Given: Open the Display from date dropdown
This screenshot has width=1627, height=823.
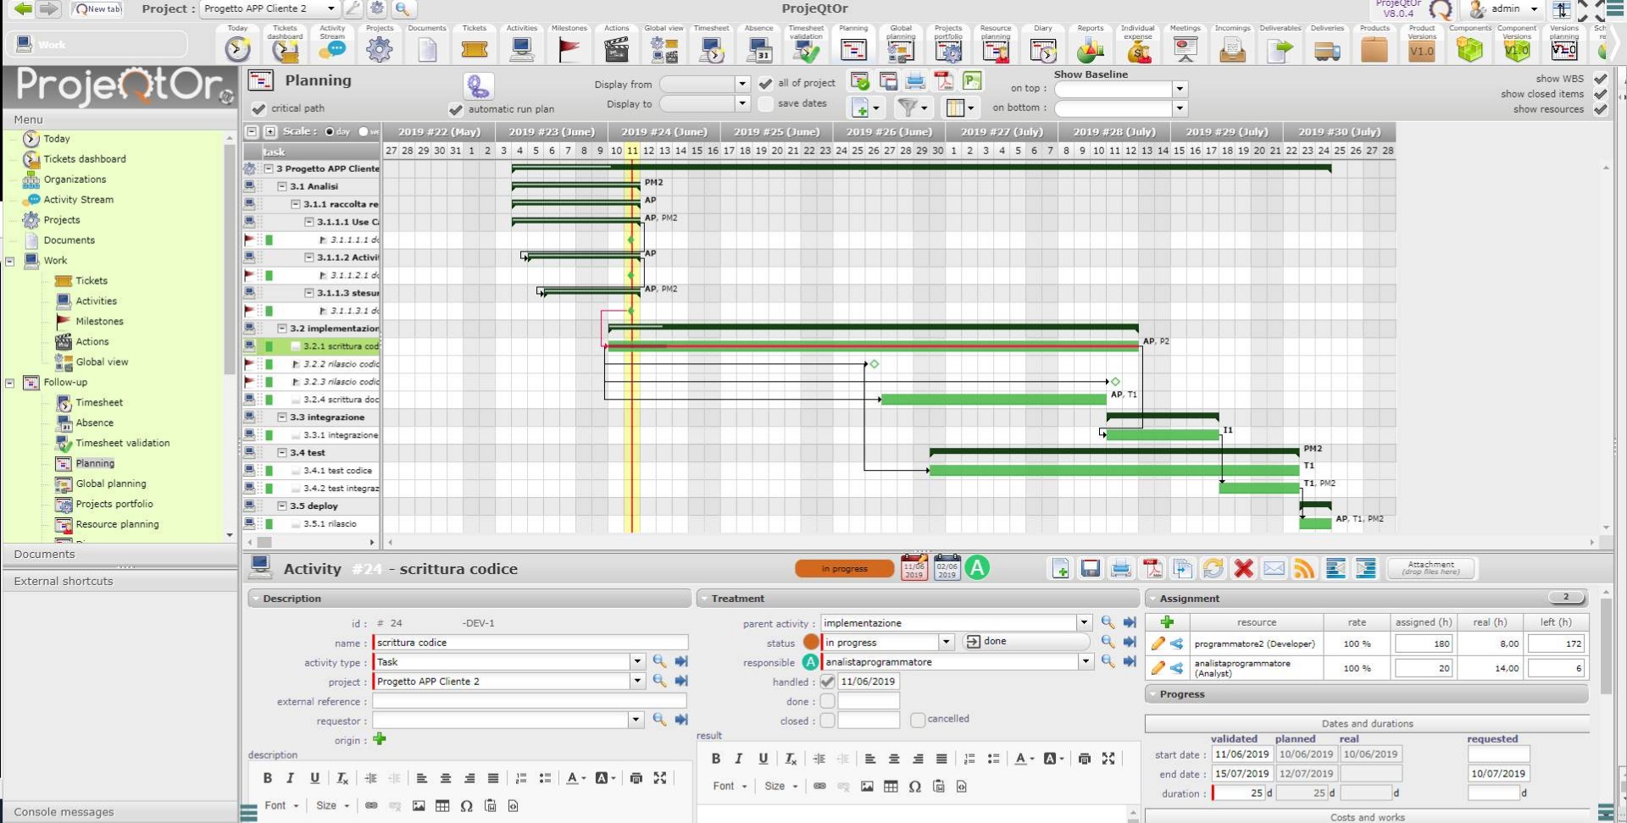Looking at the screenshot, I should [742, 84].
